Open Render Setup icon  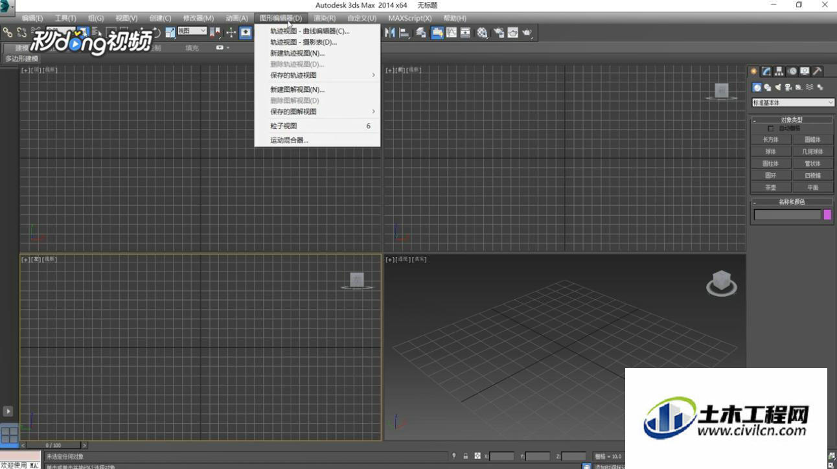click(499, 32)
